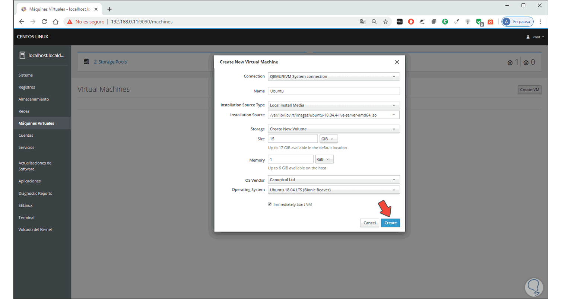Click the Memory input field
This screenshot has height=299, width=562.
pos(290,159)
